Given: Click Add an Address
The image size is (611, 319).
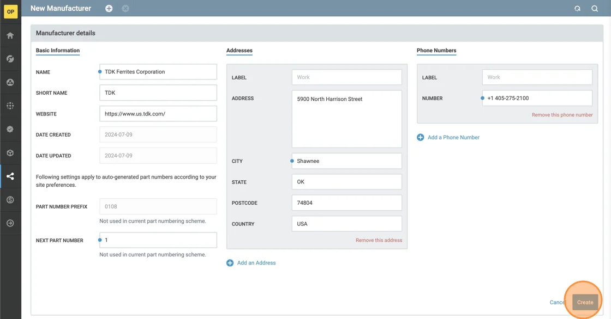Looking at the screenshot, I should pyautogui.click(x=256, y=263).
